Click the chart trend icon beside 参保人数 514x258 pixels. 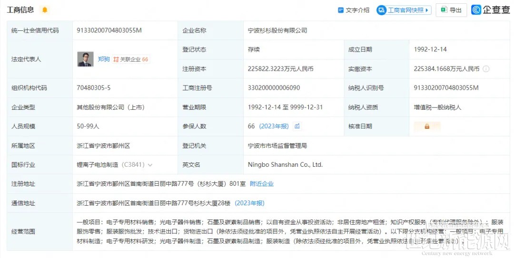pyautogui.click(x=297, y=126)
